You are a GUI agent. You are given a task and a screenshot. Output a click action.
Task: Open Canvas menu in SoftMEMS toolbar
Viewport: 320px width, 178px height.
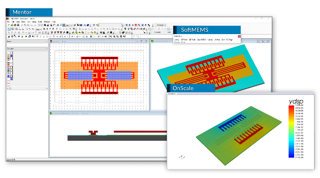pos(210,40)
